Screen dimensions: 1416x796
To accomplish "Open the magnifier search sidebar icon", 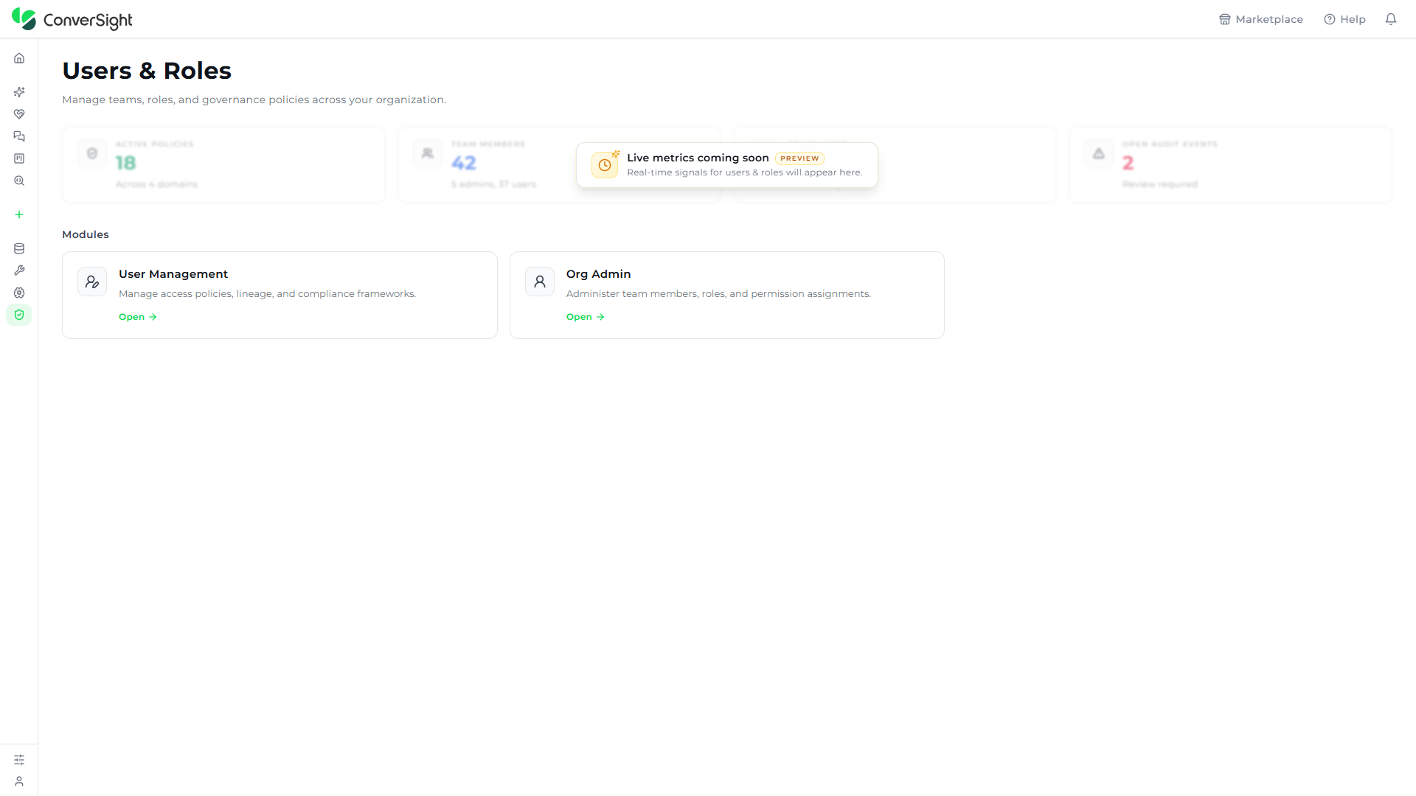I will 19,181.
